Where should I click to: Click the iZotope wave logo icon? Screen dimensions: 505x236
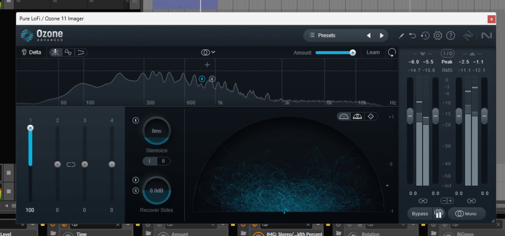[x=468, y=36]
